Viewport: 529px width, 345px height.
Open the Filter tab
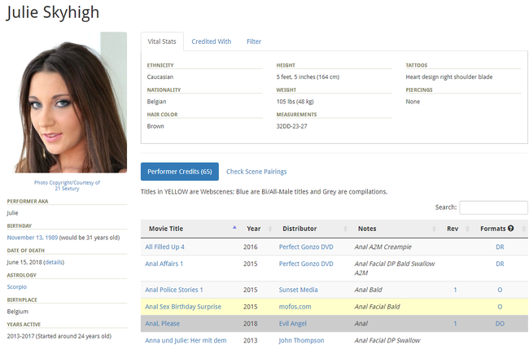click(254, 41)
